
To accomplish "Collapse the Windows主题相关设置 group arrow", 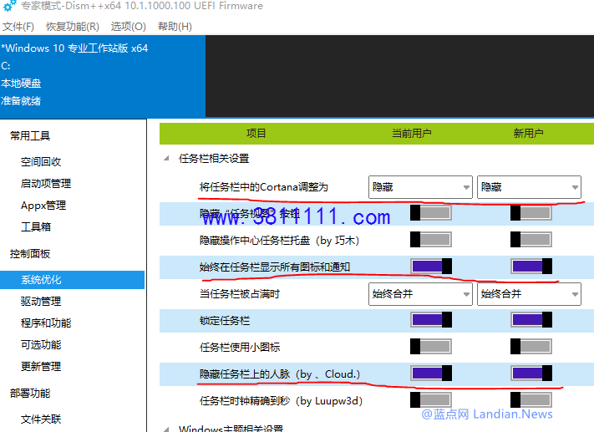I will (x=166, y=429).
